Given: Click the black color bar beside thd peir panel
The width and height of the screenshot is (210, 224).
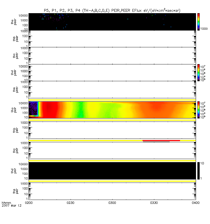Looking at the screenshot, I should 199,171.
